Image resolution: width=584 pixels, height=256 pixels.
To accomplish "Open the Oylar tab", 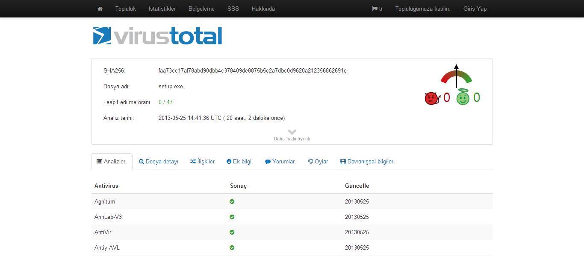I will tap(318, 162).
